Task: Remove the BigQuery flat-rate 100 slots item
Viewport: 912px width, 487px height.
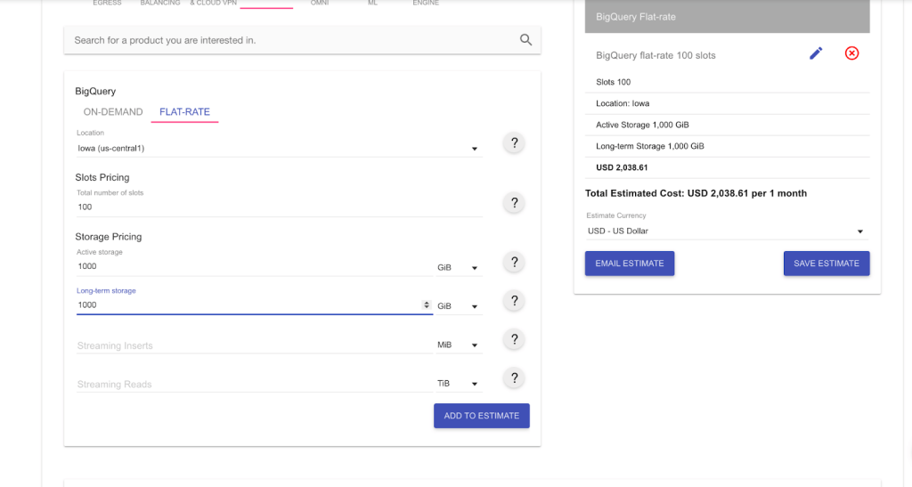Action: pyautogui.click(x=851, y=53)
